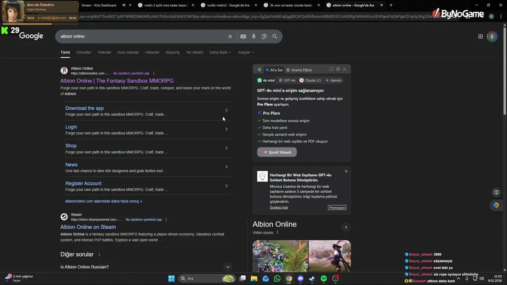Open the reading book icon at right edge
The height and width of the screenshot is (285, 507).
(496, 192)
